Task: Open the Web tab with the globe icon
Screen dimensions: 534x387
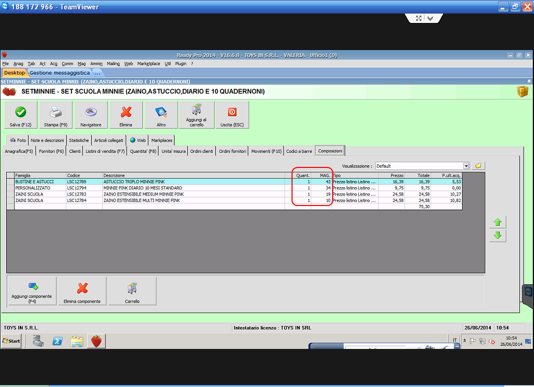Action: point(138,140)
